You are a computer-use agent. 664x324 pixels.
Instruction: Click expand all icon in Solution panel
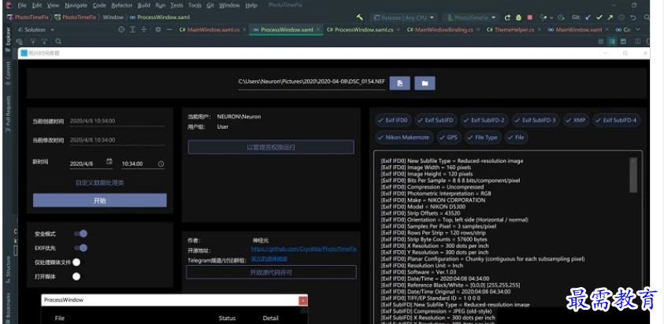(x=132, y=30)
